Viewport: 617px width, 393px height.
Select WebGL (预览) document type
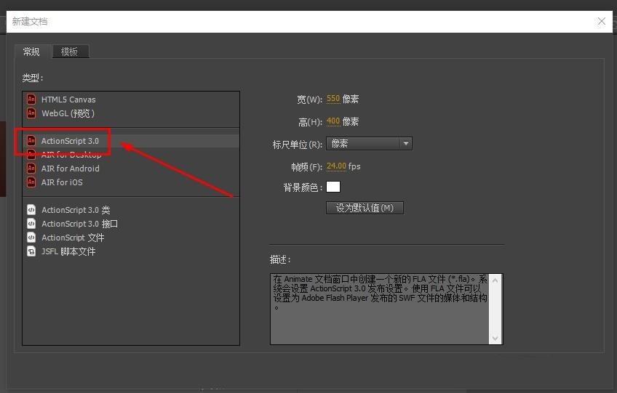pos(131,113)
